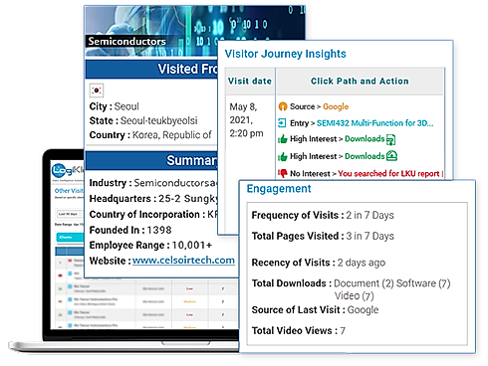The width and height of the screenshot is (488, 366).
Task: Click the software download icon after second Downloads
Action: click(x=391, y=156)
